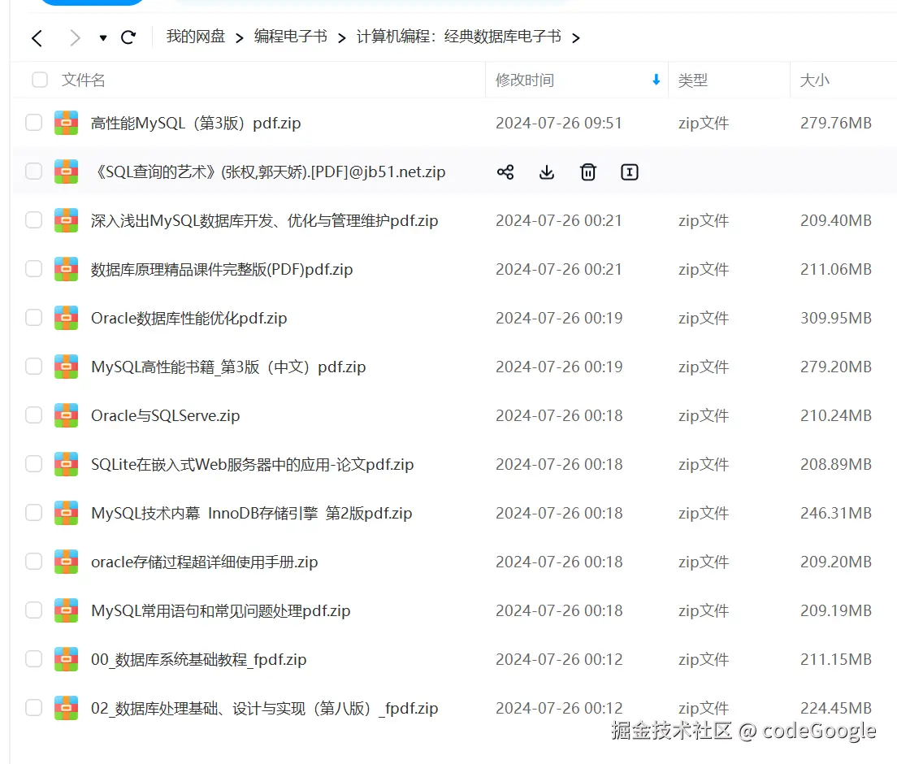Expand chevron after 我的网盘 breadcrumb
This screenshot has height=764, width=897.
pos(240,38)
